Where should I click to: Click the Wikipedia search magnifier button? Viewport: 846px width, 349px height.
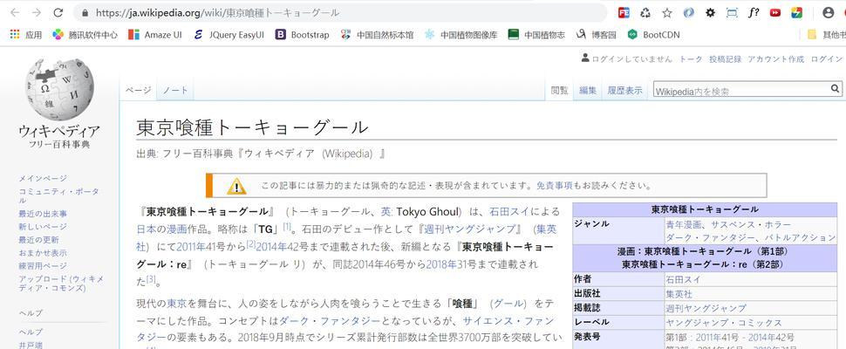(x=835, y=88)
